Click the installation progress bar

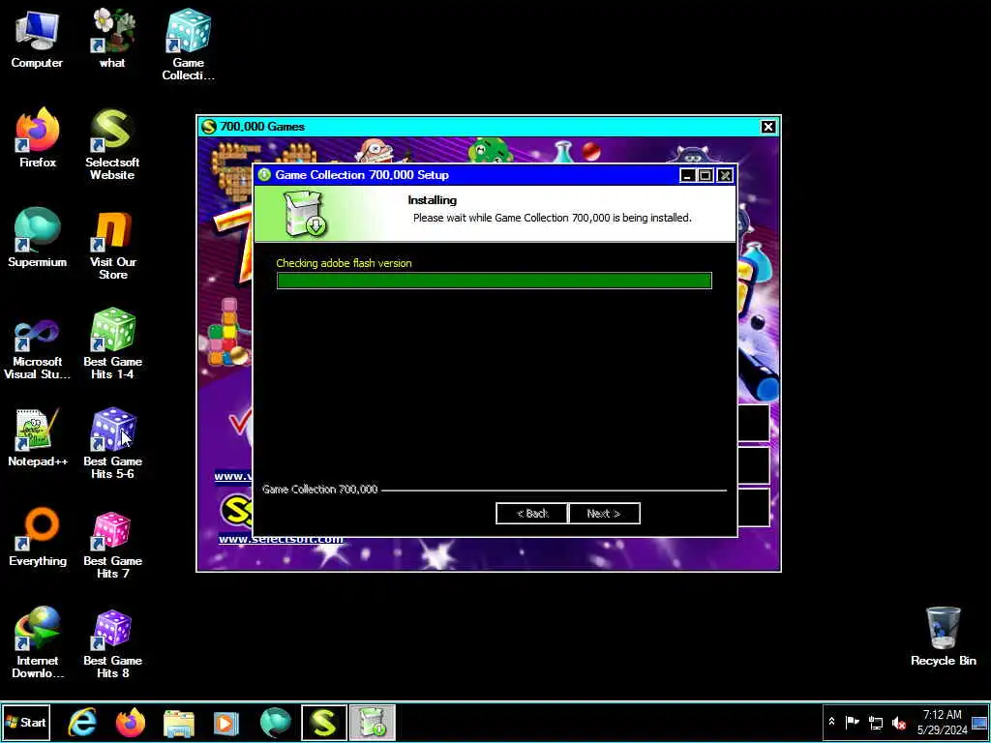495,281
